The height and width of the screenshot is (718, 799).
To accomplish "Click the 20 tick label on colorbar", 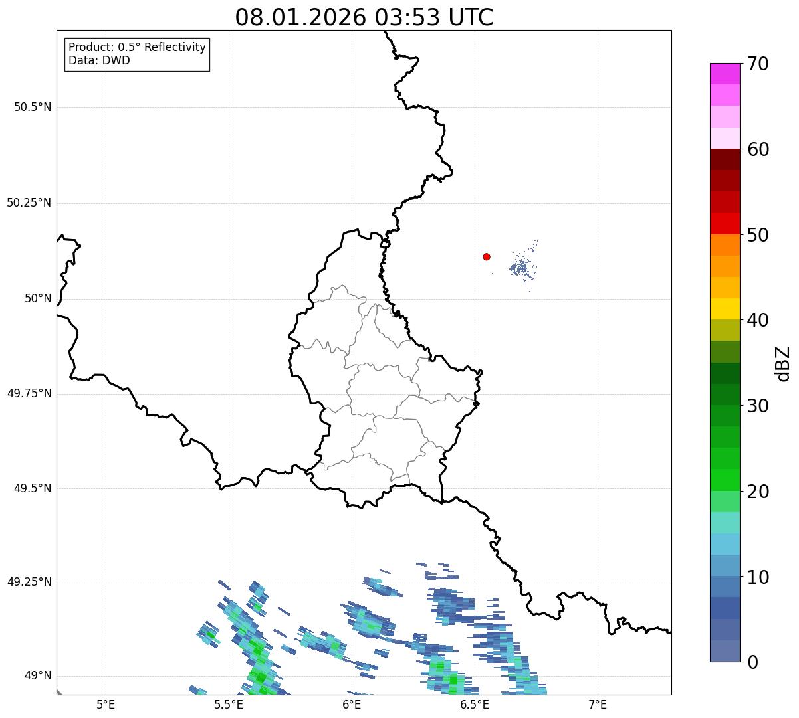I will tap(758, 492).
